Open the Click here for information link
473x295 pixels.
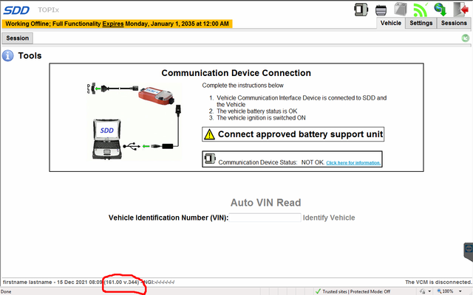pyautogui.click(x=353, y=163)
